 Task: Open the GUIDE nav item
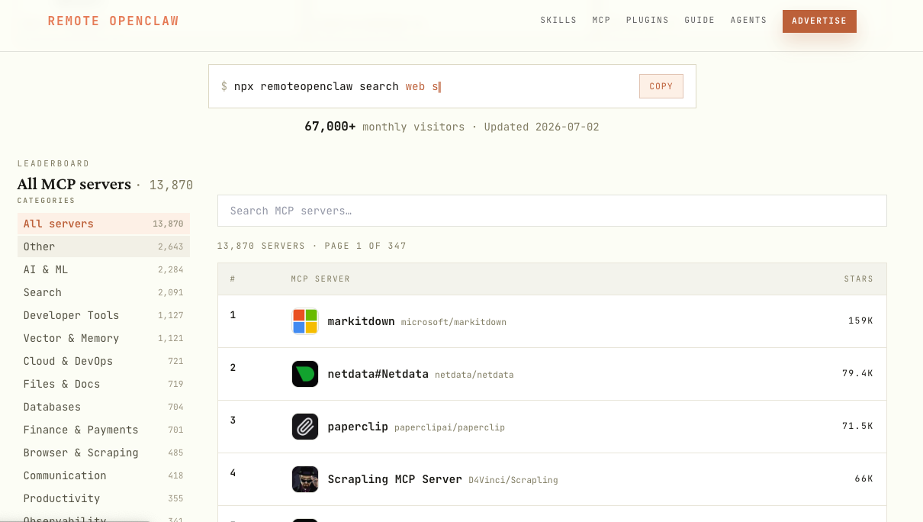(x=699, y=21)
